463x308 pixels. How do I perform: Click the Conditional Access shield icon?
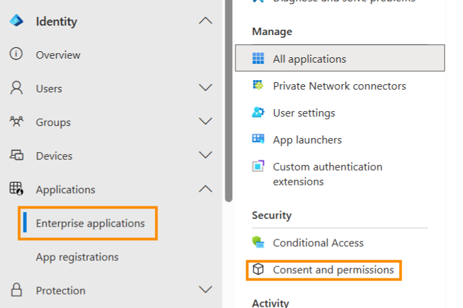pyautogui.click(x=258, y=243)
